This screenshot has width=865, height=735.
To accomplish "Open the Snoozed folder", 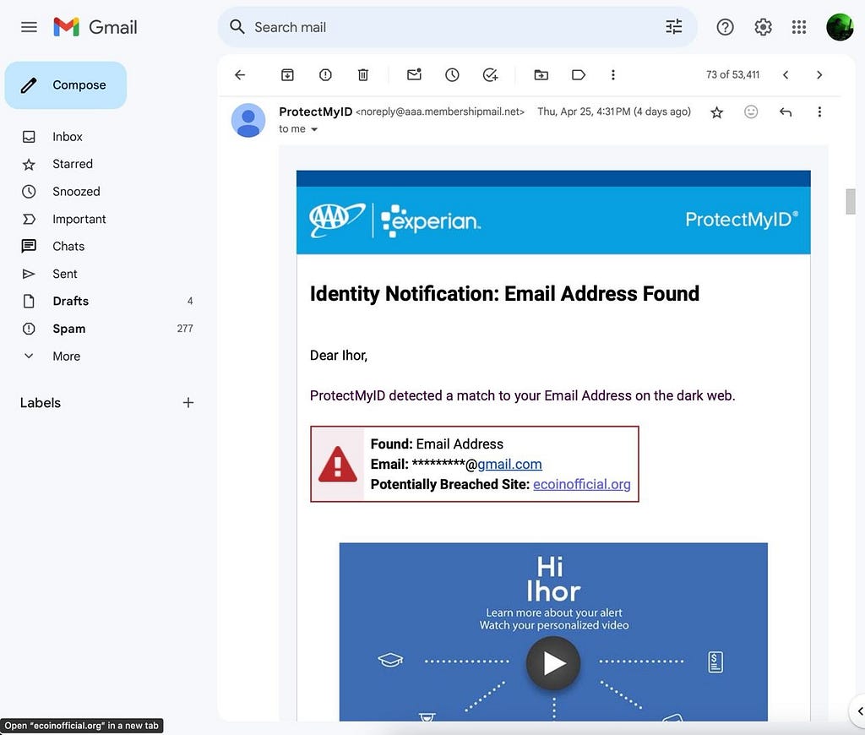I will (76, 192).
